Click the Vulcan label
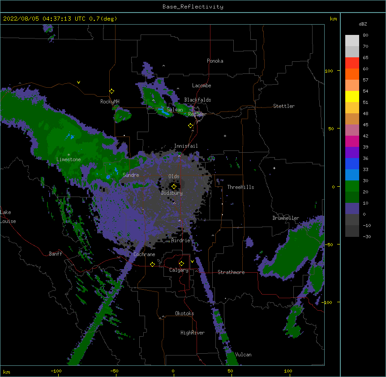This screenshot has width=386, height=377. (243, 355)
